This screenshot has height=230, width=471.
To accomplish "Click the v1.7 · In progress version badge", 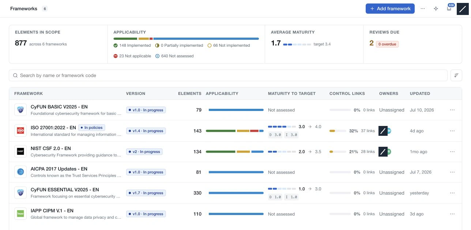I will tap(146, 193).
